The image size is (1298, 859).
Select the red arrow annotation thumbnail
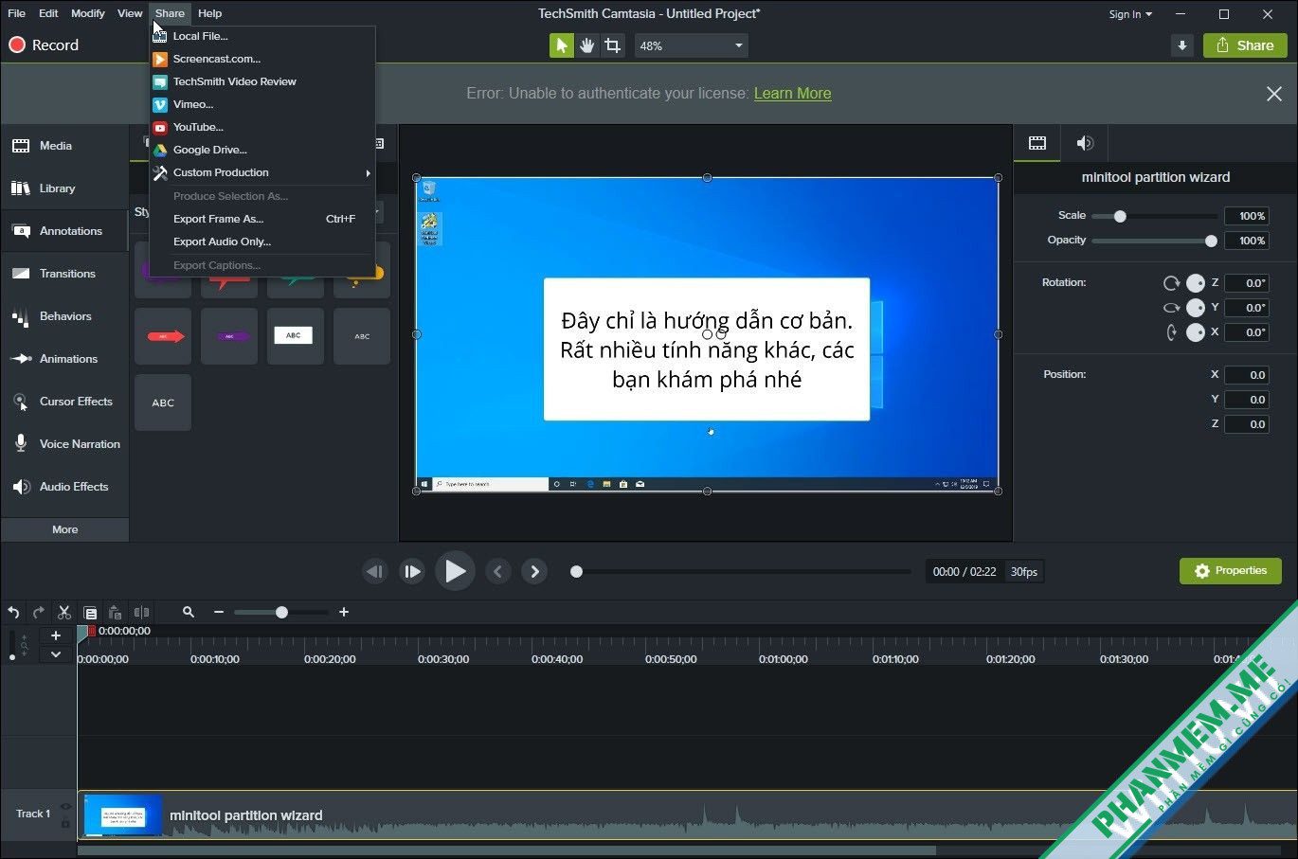pyautogui.click(x=163, y=336)
